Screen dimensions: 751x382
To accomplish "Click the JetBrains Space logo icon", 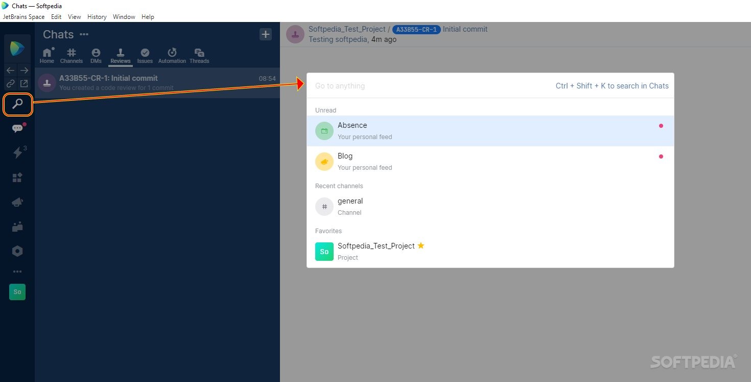I will (17, 49).
